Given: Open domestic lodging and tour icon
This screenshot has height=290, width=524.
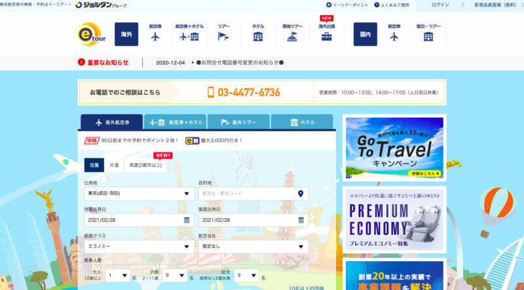Looking at the screenshot, I should 428,37.
